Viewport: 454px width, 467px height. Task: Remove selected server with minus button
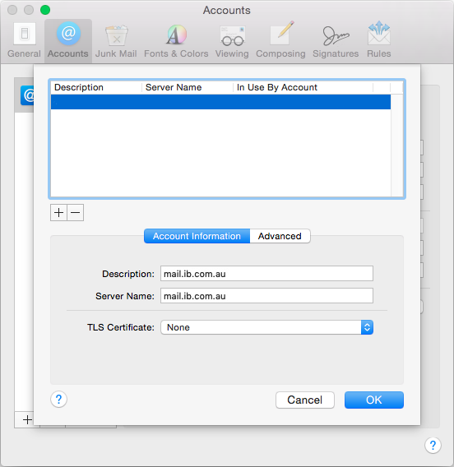[x=76, y=213]
